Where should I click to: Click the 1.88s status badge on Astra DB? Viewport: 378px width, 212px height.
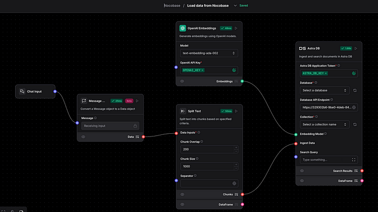coord(346,49)
